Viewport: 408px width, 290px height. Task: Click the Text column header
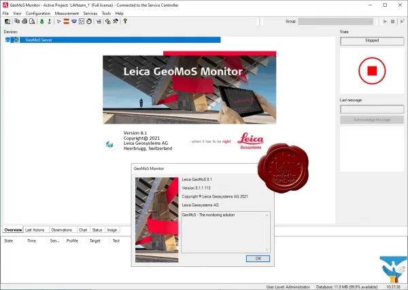tap(116, 241)
